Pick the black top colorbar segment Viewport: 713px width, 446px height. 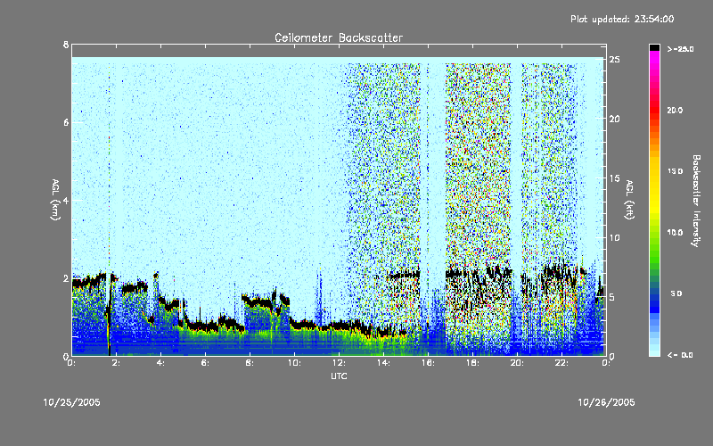654,47
